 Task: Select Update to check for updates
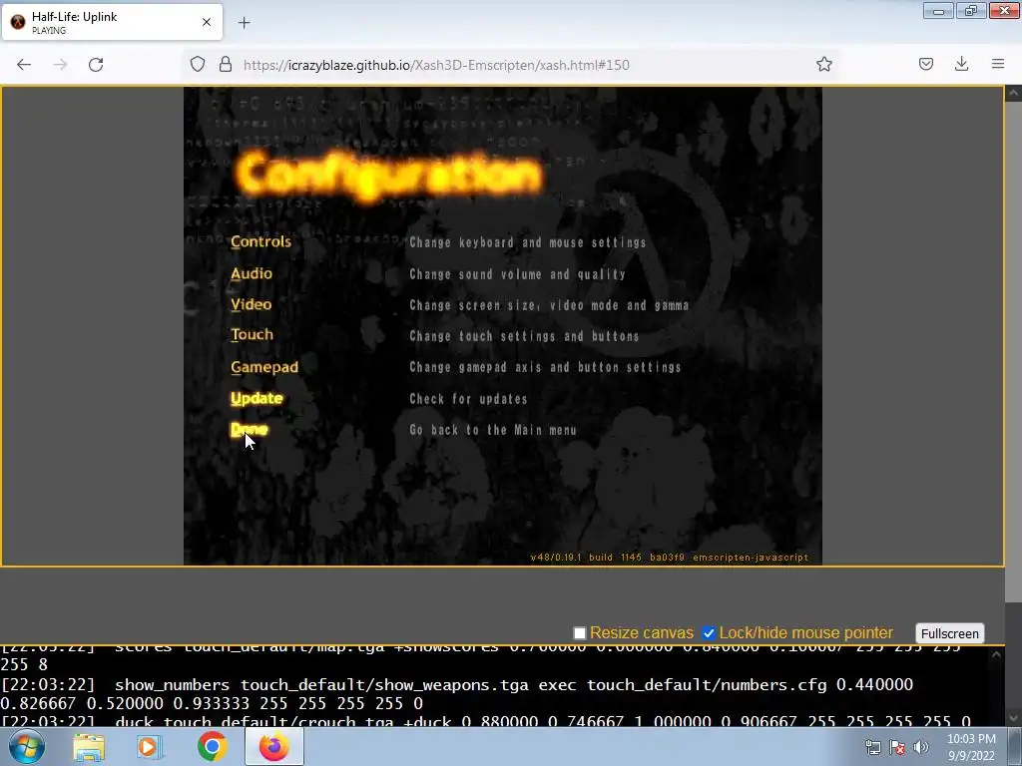click(256, 399)
